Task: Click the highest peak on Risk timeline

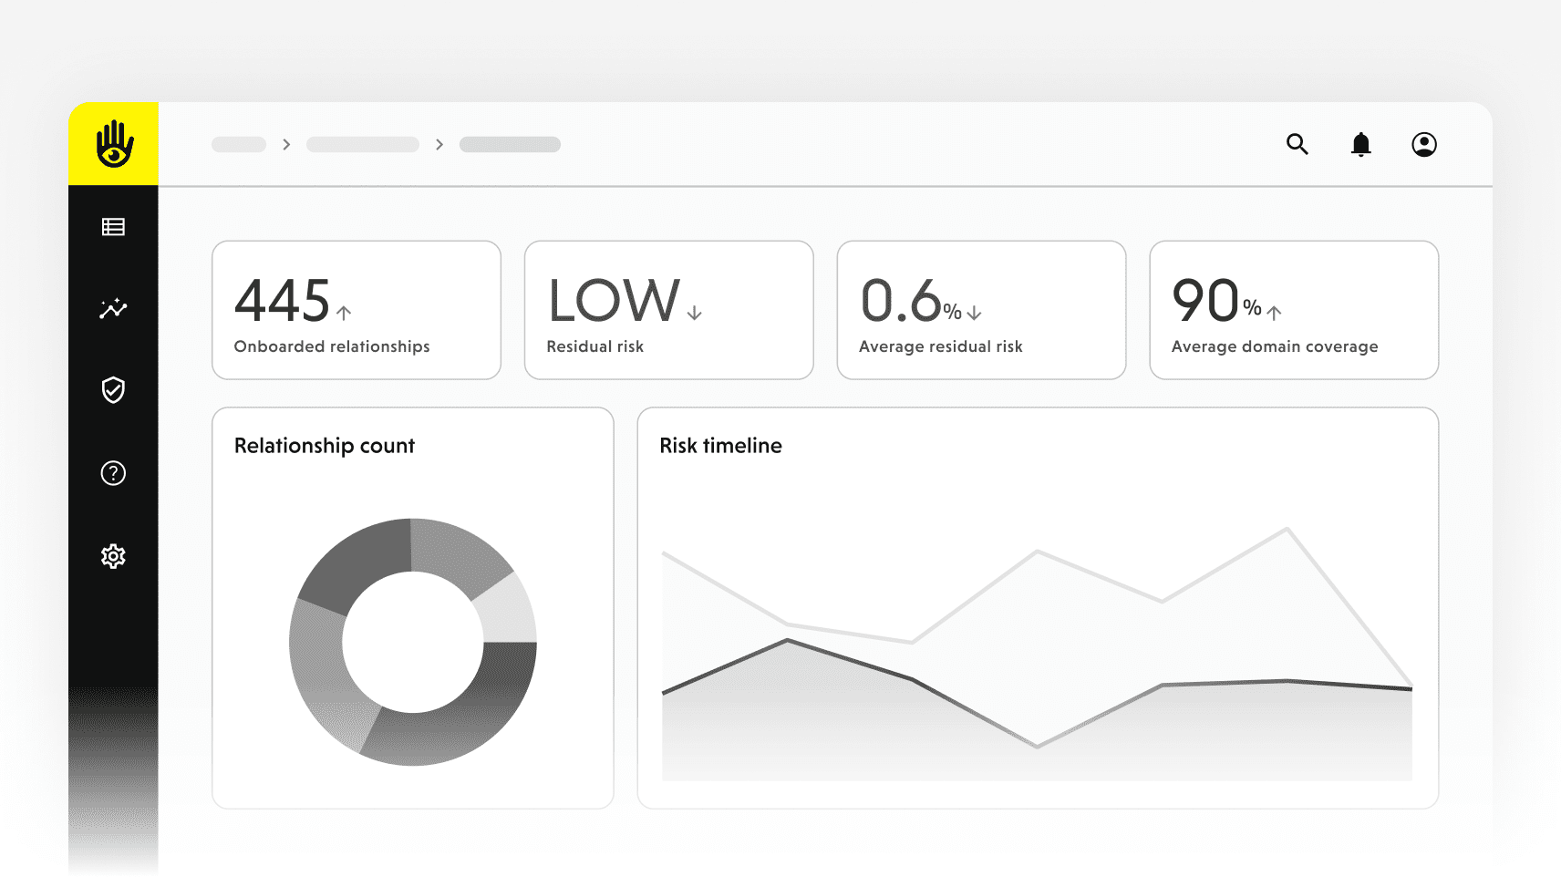Action: [x=1287, y=529]
